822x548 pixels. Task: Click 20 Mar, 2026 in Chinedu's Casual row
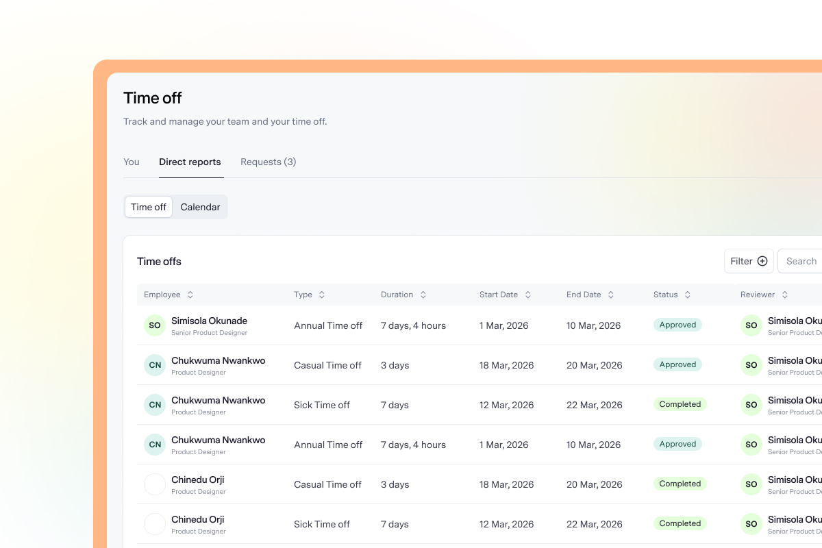tap(595, 484)
